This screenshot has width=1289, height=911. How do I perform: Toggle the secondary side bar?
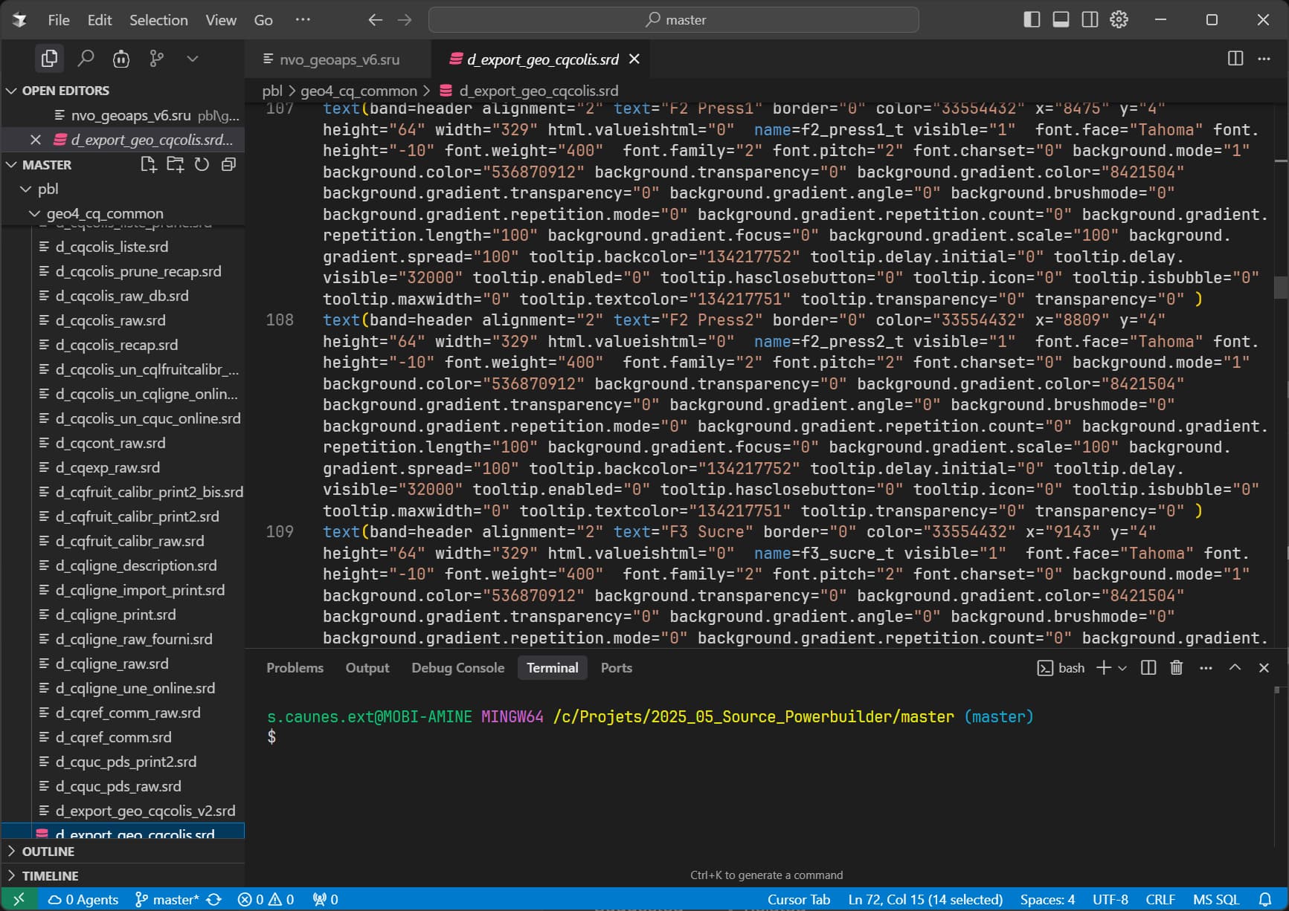[x=1090, y=19]
